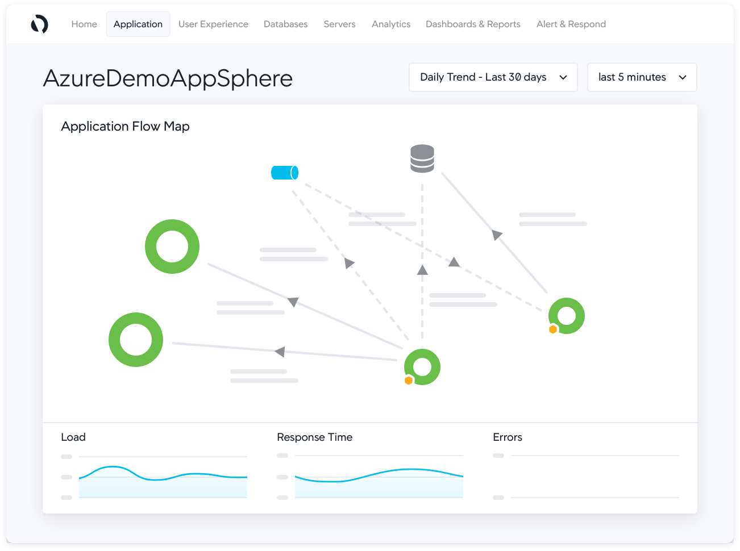Select the Application tab
Viewport: 740px width, 551px height.
point(138,24)
